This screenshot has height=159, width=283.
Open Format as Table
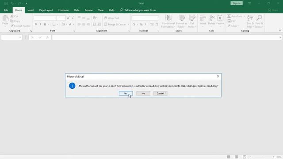click(x=181, y=22)
